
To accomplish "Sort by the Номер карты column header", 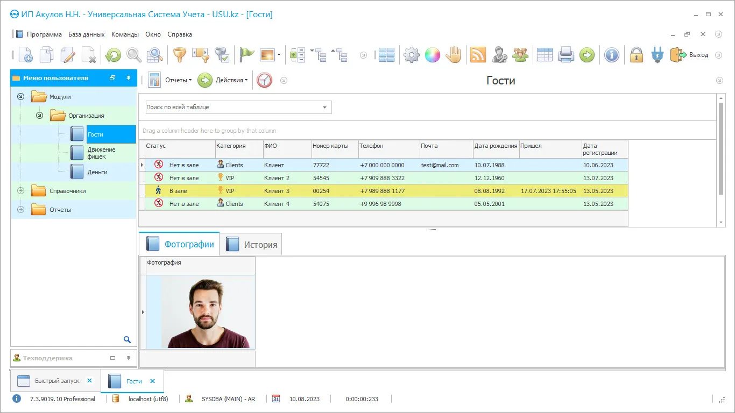I will [335, 149].
